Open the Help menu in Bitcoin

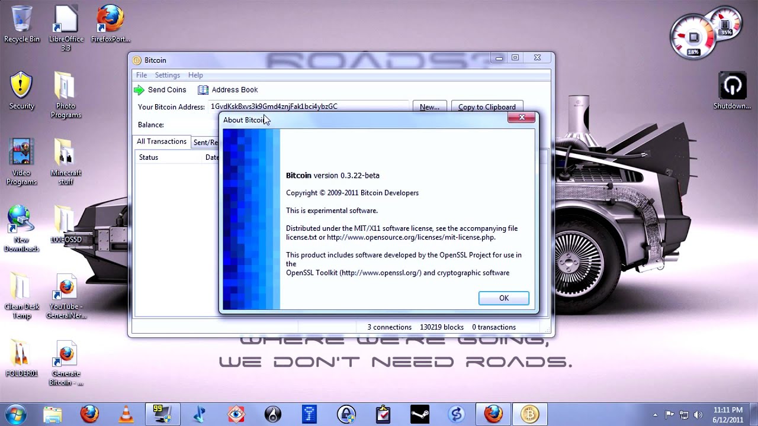[195, 75]
